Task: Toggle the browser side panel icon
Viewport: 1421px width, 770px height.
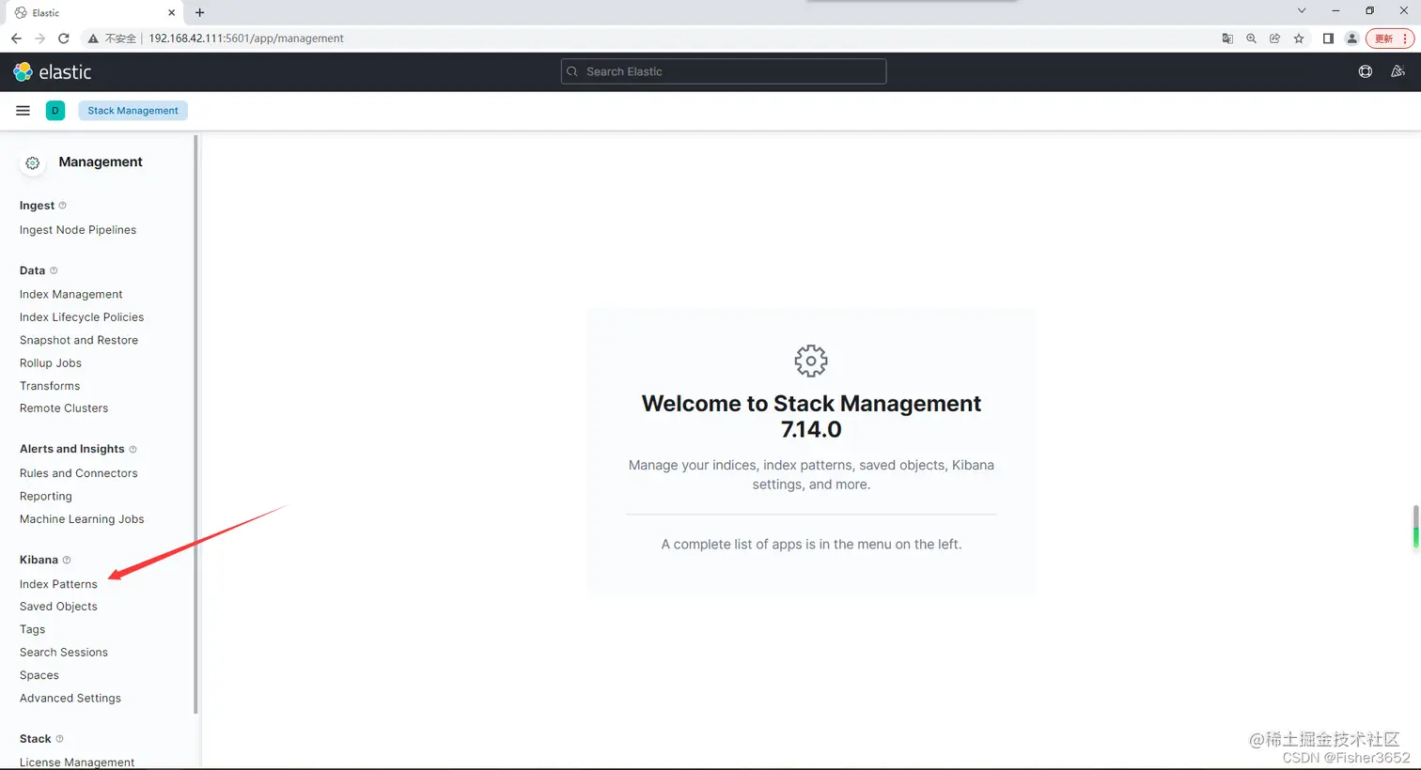Action: coord(1328,38)
